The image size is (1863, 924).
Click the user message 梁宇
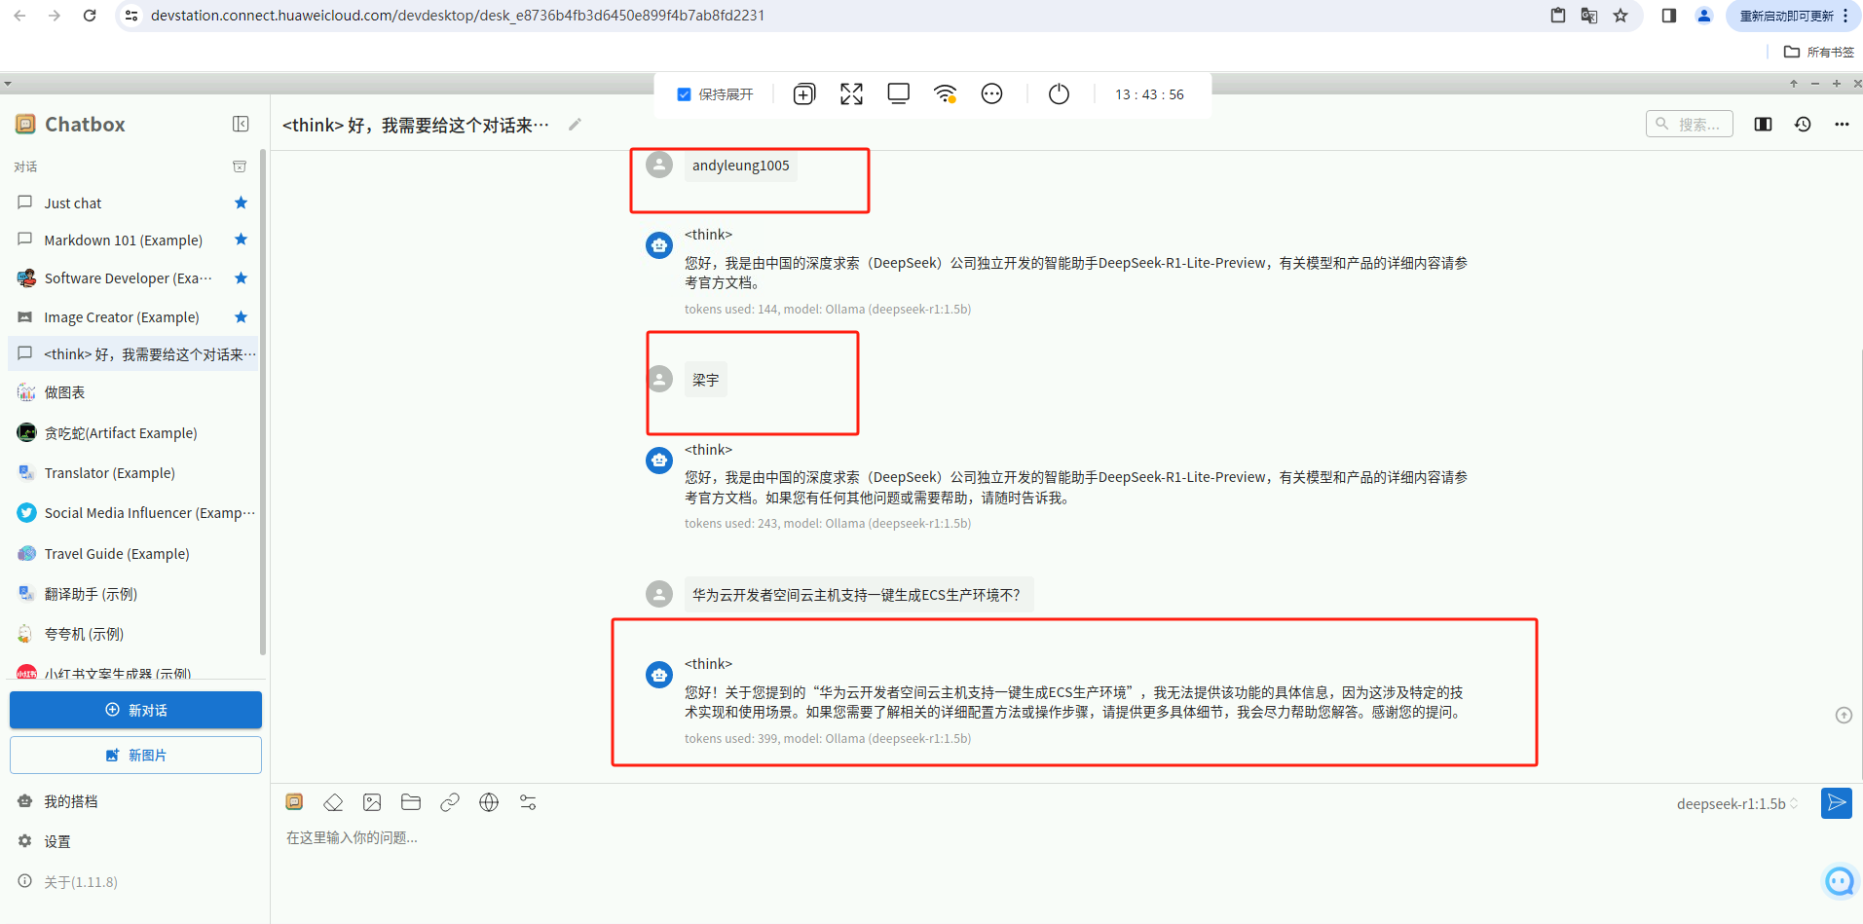pyautogui.click(x=706, y=380)
